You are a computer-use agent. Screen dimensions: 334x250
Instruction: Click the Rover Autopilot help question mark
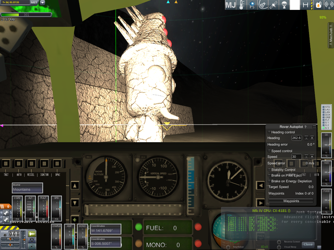pyautogui.click(x=305, y=127)
